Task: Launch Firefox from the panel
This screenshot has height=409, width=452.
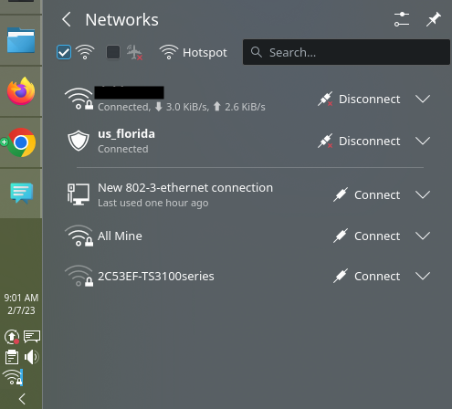Action: [x=21, y=91]
